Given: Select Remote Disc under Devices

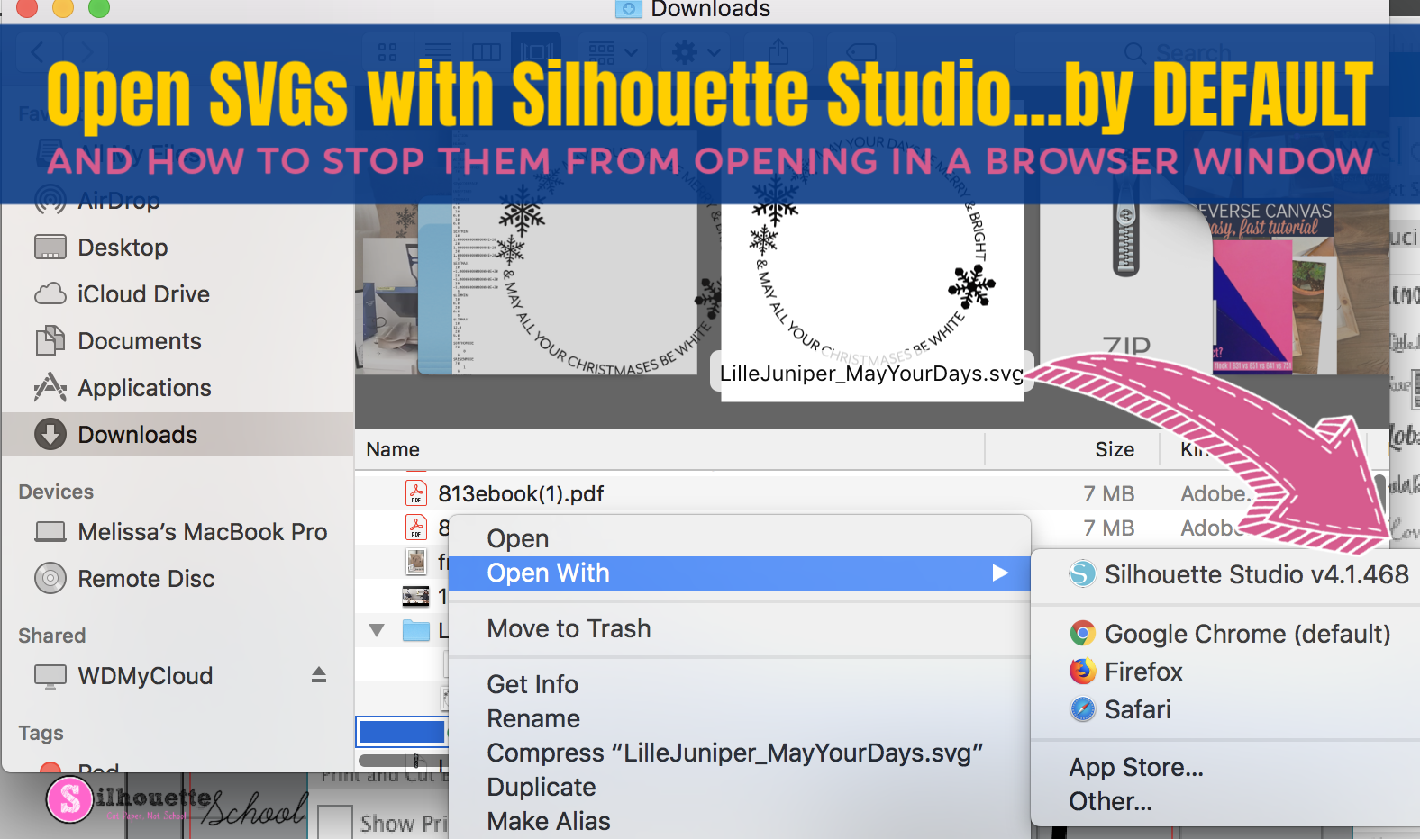Looking at the screenshot, I should pos(124,579).
